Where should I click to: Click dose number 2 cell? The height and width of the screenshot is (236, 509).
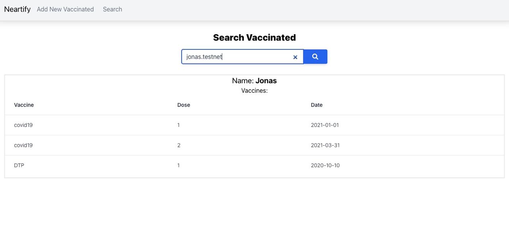pos(179,145)
